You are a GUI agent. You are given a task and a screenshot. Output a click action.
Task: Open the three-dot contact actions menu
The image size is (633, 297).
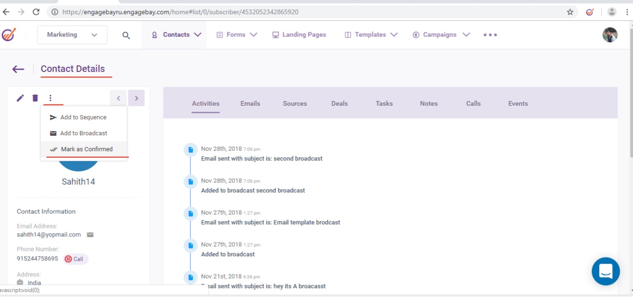click(x=50, y=98)
